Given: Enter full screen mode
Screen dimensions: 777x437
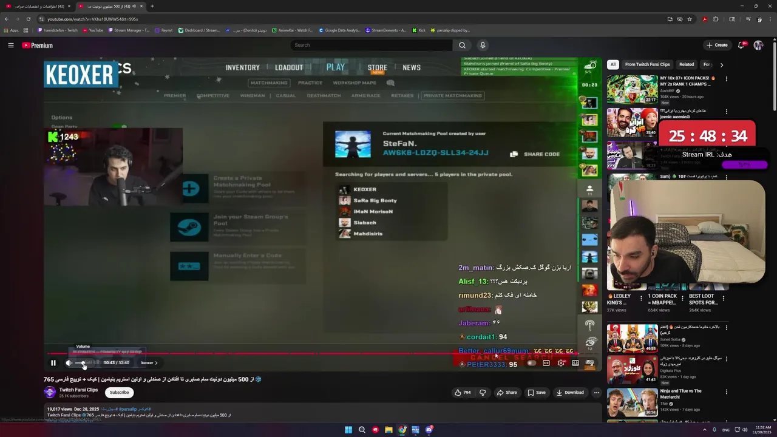Looking at the screenshot, I should click(589, 363).
